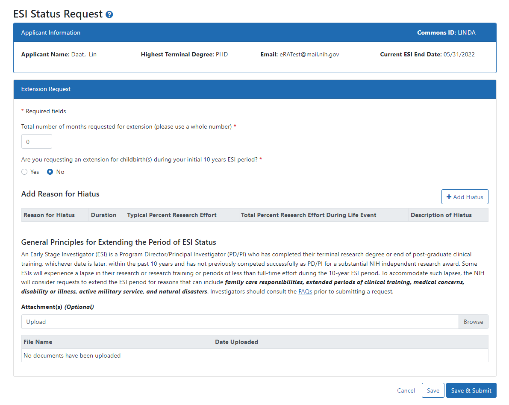Click the Applicant Information panel header
Image resolution: width=509 pixels, height=405 pixels.
pos(255,32)
